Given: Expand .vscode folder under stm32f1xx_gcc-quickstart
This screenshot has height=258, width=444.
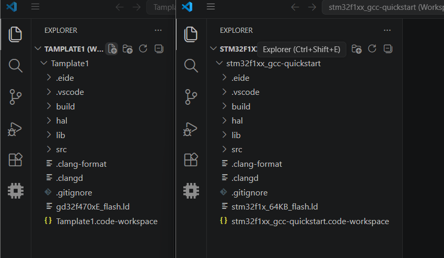Looking at the screenshot, I should pyautogui.click(x=224, y=92).
